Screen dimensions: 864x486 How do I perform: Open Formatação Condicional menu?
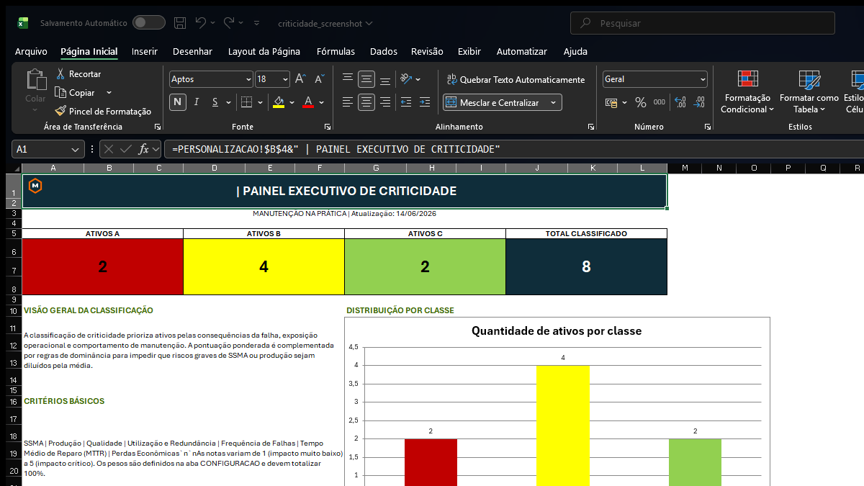pos(747,92)
